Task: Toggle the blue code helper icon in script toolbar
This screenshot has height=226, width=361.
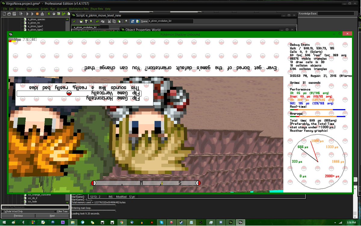Action: point(133,21)
